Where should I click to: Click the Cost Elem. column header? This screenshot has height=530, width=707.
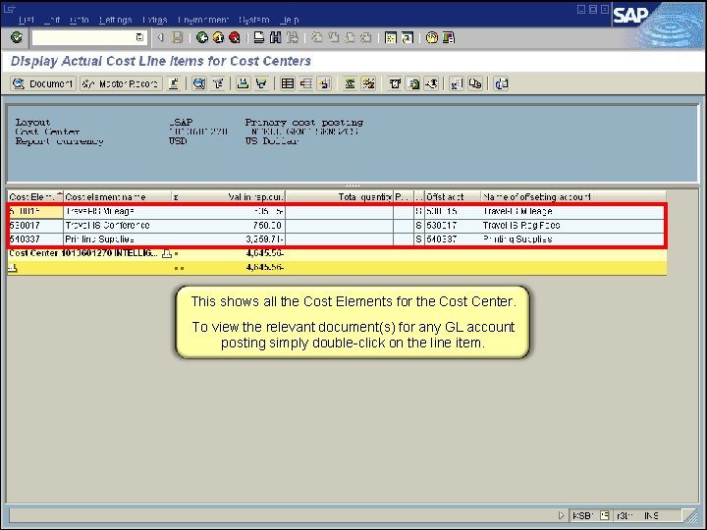tap(35, 197)
